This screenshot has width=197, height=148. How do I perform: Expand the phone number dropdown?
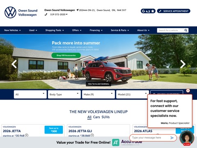(x=66, y=14)
